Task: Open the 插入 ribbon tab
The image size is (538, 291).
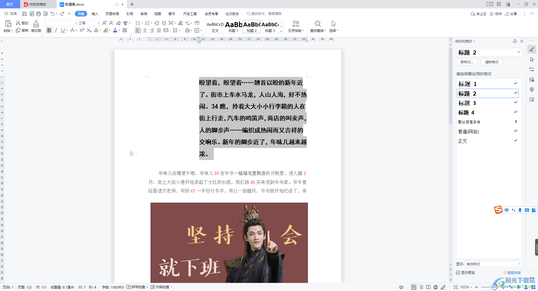Action: point(95,14)
